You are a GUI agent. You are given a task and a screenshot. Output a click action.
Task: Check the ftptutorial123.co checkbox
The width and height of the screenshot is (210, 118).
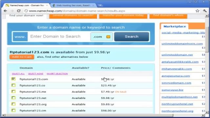coord(13,85)
